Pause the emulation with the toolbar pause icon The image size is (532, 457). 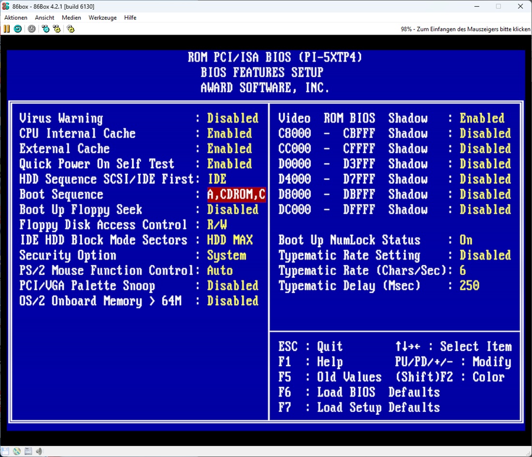pyautogui.click(x=6, y=29)
